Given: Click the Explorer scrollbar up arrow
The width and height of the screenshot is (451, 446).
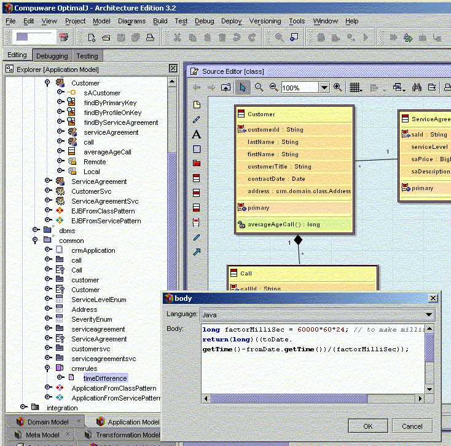Looking at the screenshot, I should pyautogui.click(x=172, y=82).
